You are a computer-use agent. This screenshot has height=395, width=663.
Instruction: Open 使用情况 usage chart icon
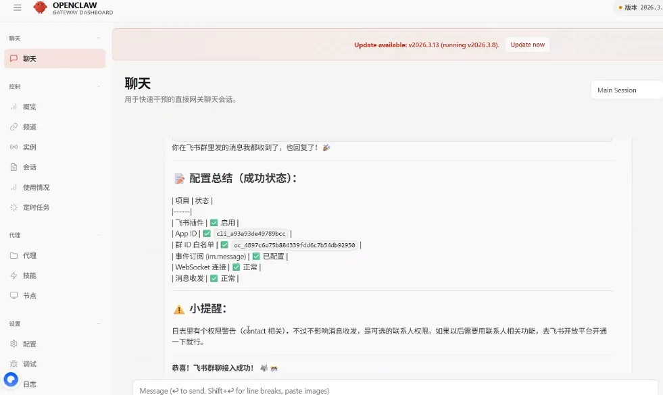[x=14, y=187]
